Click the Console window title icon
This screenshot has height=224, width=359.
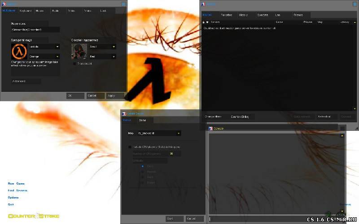(x=210, y=129)
